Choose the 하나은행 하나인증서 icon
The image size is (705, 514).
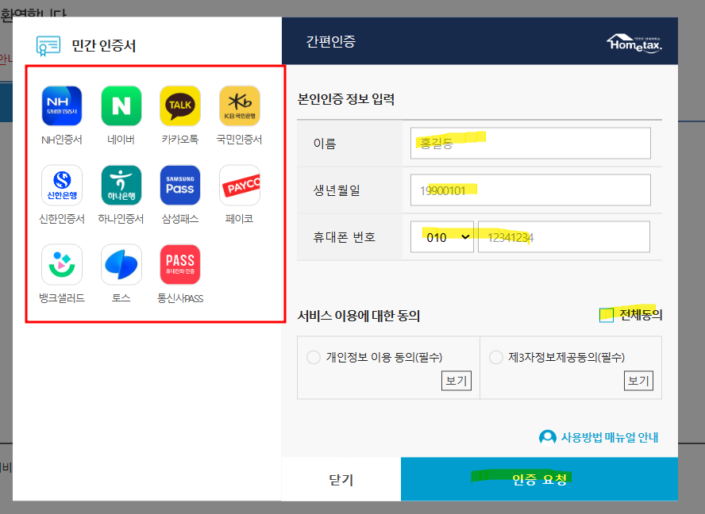point(121,185)
